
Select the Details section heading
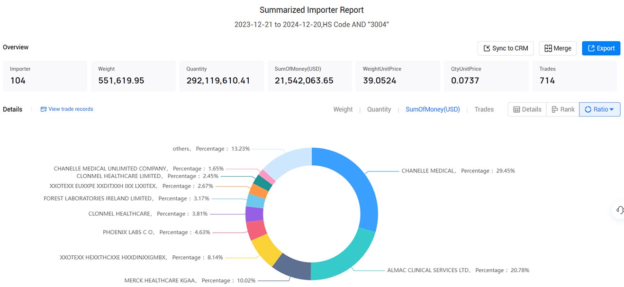pos(13,109)
